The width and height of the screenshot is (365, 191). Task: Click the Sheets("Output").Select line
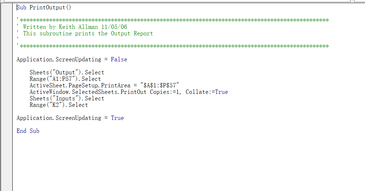66,73
